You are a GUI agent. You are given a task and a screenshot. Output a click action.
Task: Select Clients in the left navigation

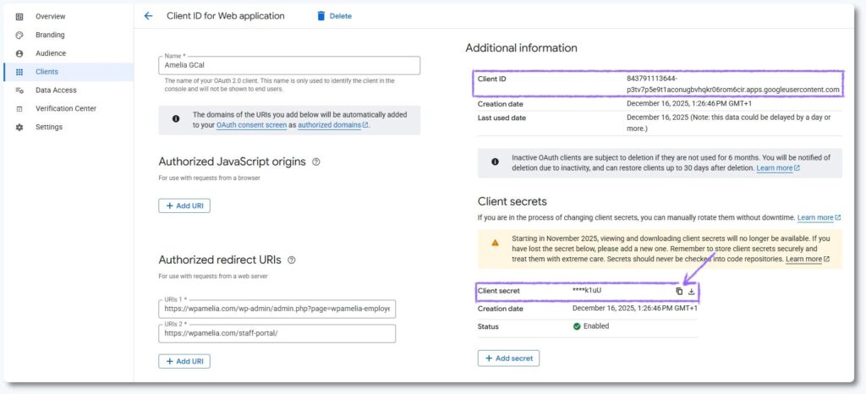click(47, 72)
